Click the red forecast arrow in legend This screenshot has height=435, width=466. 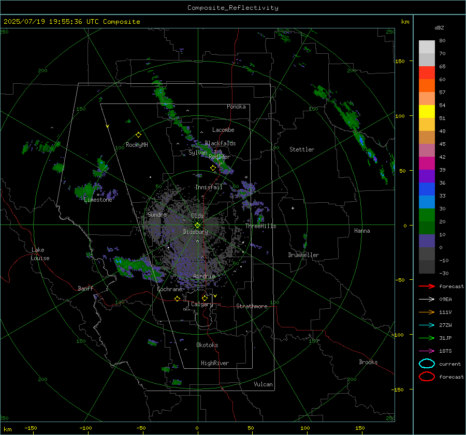[427, 286]
